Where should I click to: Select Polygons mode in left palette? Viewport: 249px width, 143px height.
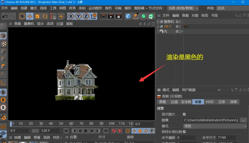pyautogui.click(x=3, y=67)
